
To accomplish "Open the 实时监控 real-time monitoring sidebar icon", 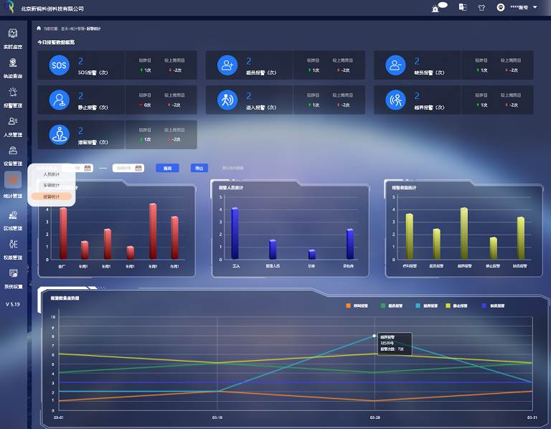I will (13, 34).
